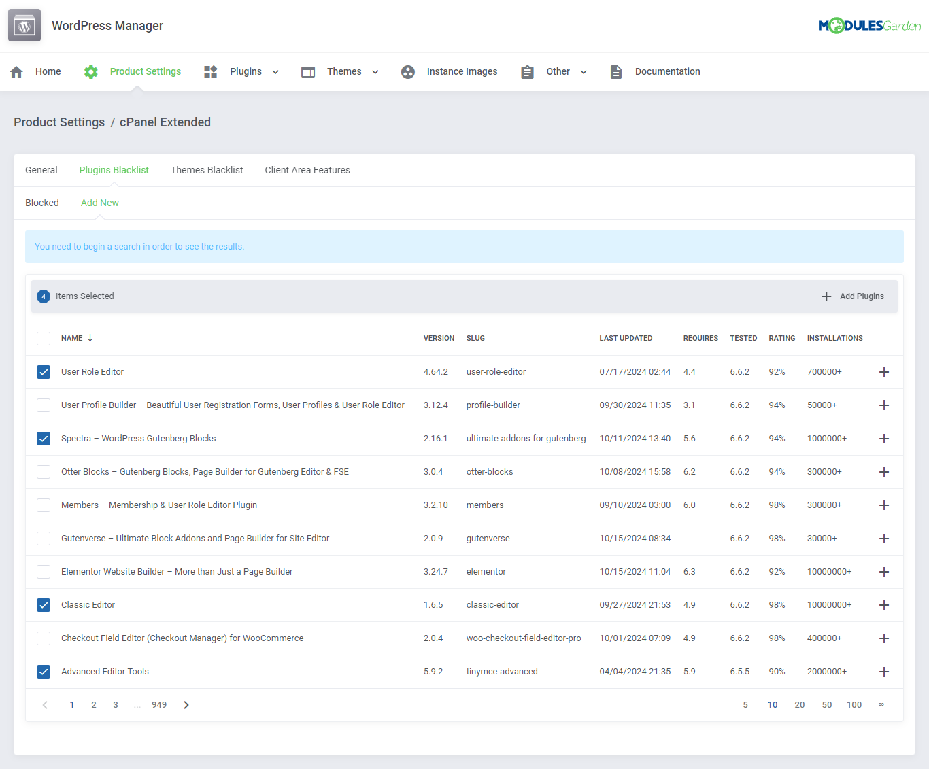This screenshot has height=769, width=929.
Task: Click the Other clipboard icon
Action: 527,71
